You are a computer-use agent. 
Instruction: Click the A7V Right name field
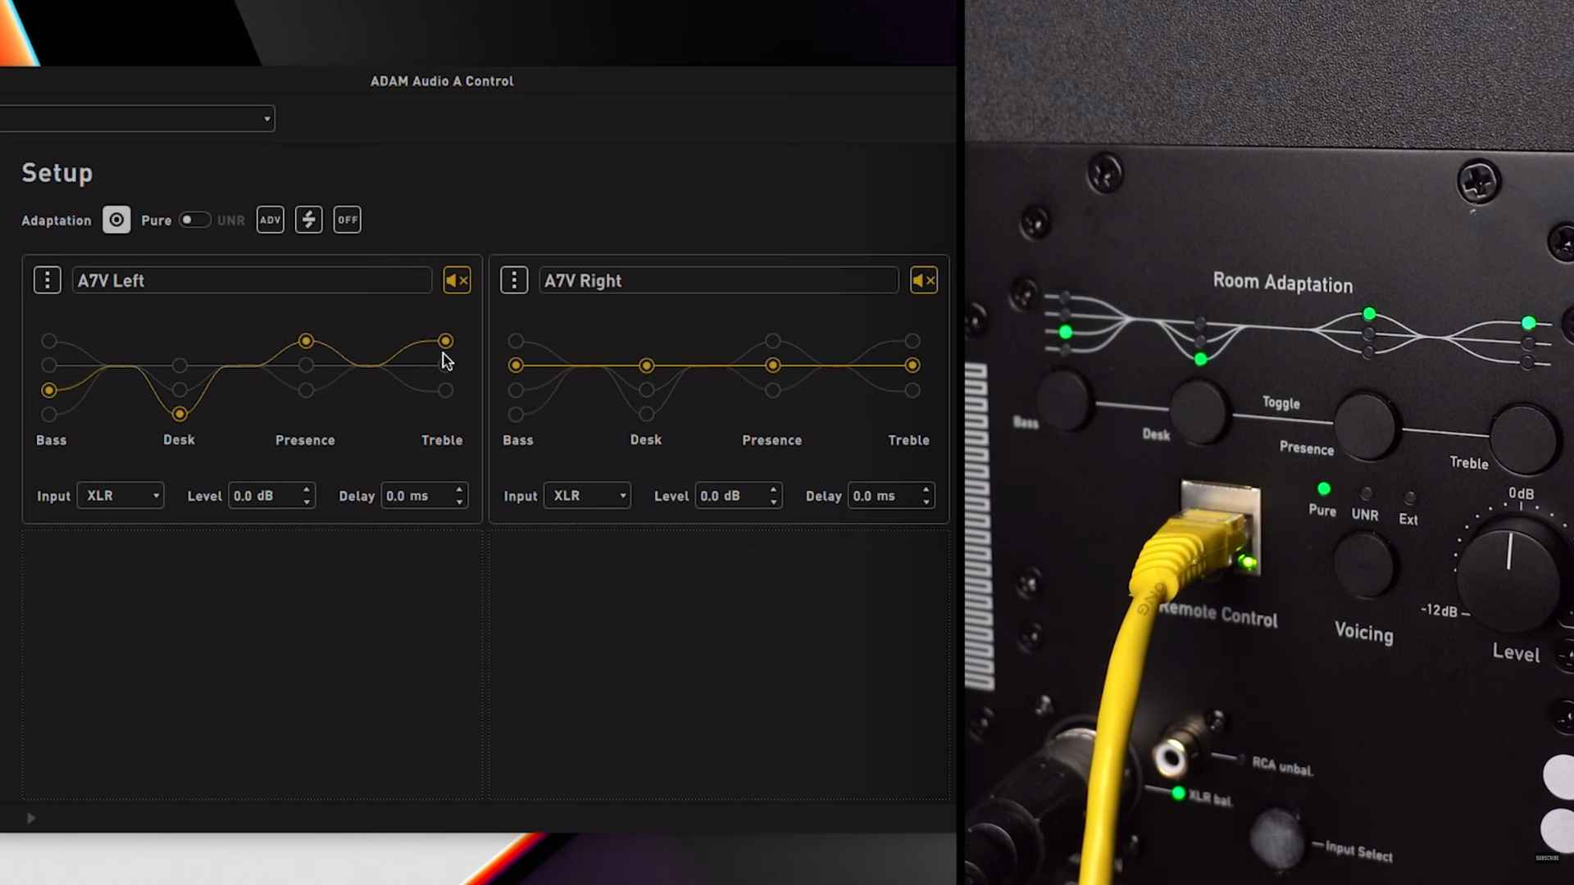tap(719, 280)
